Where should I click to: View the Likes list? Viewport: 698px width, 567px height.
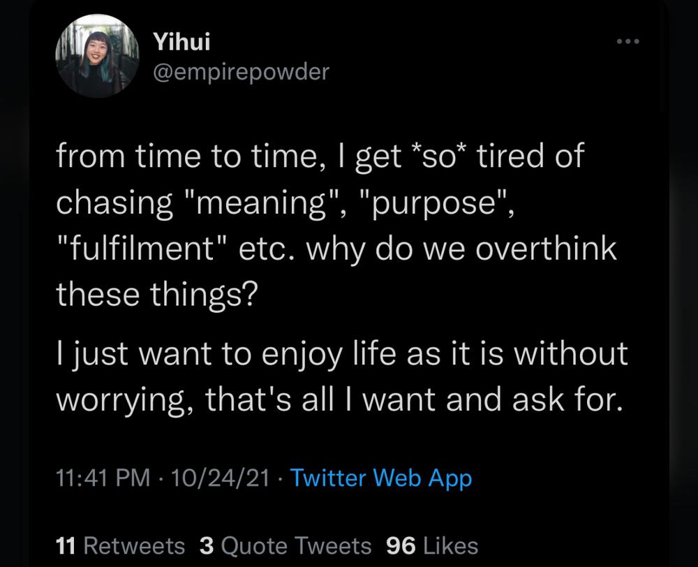pos(432,546)
